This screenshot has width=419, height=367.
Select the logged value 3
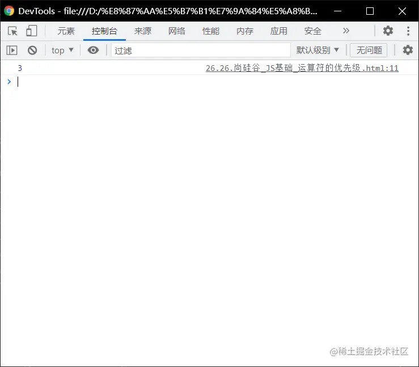(x=20, y=68)
